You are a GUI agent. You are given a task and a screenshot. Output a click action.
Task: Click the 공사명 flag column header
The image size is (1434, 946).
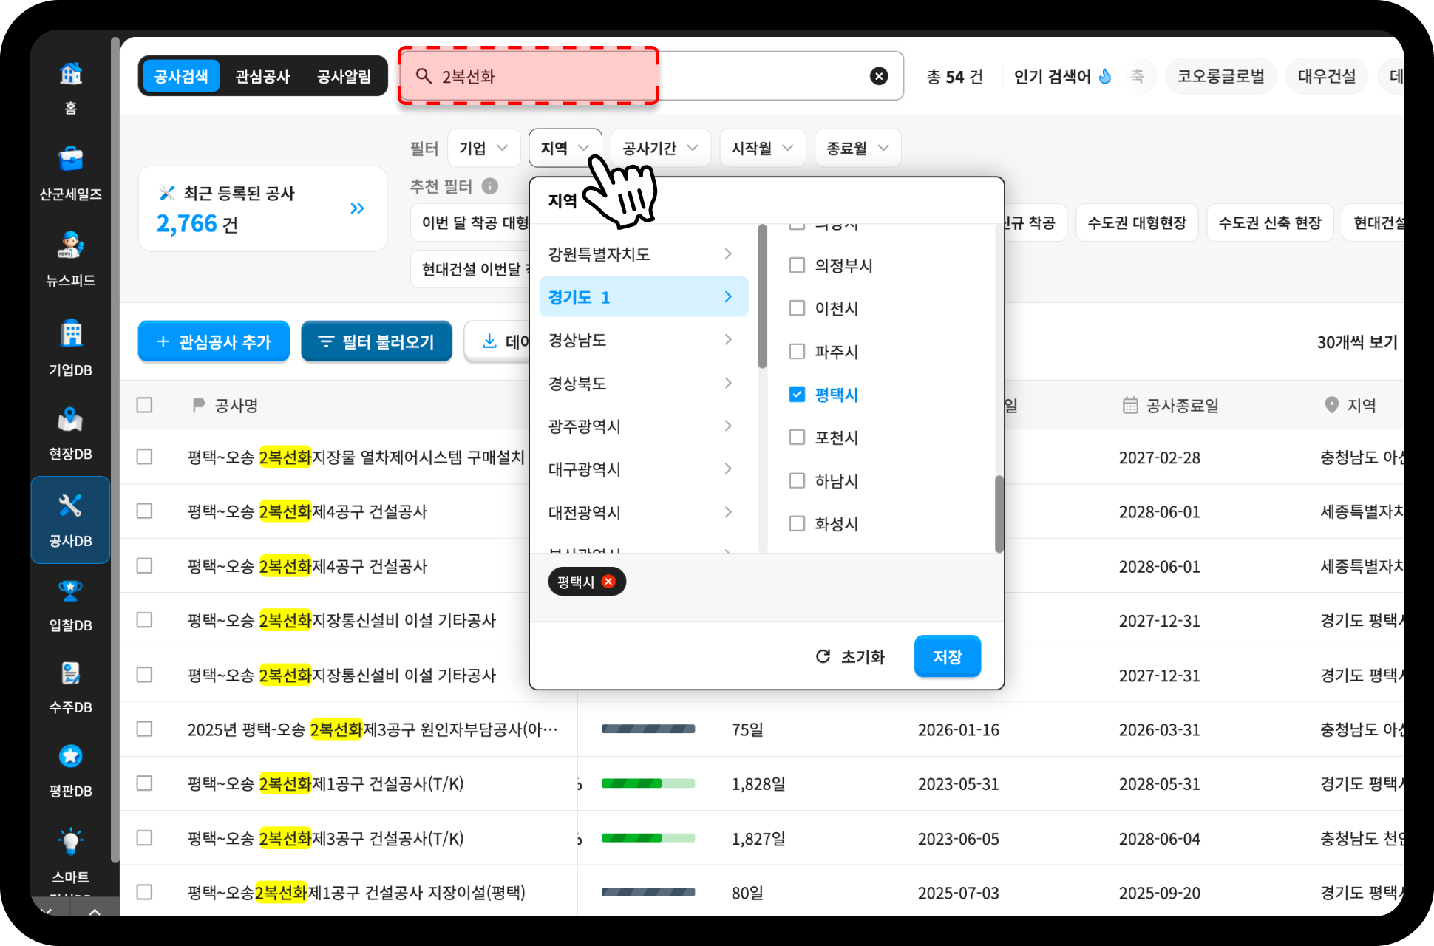[x=225, y=405]
